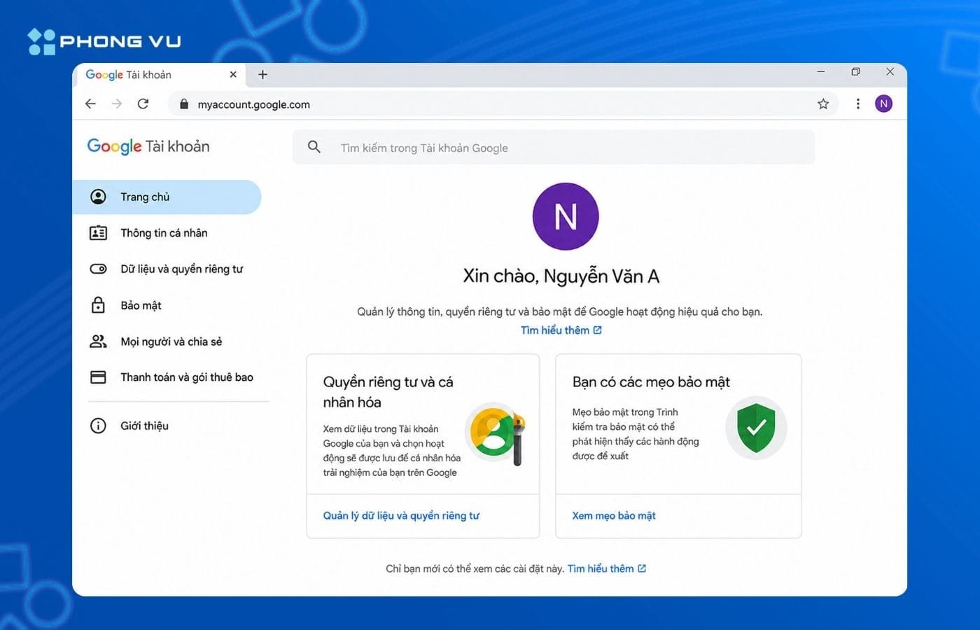This screenshot has height=630, width=980.
Task: Click the Dữ liệu và quyền riêng tư toggle icon
Action: tap(99, 269)
